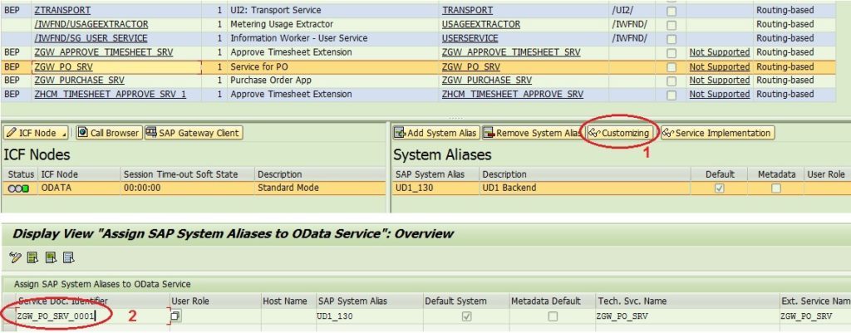Open the Customizing button

pos(619,133)
